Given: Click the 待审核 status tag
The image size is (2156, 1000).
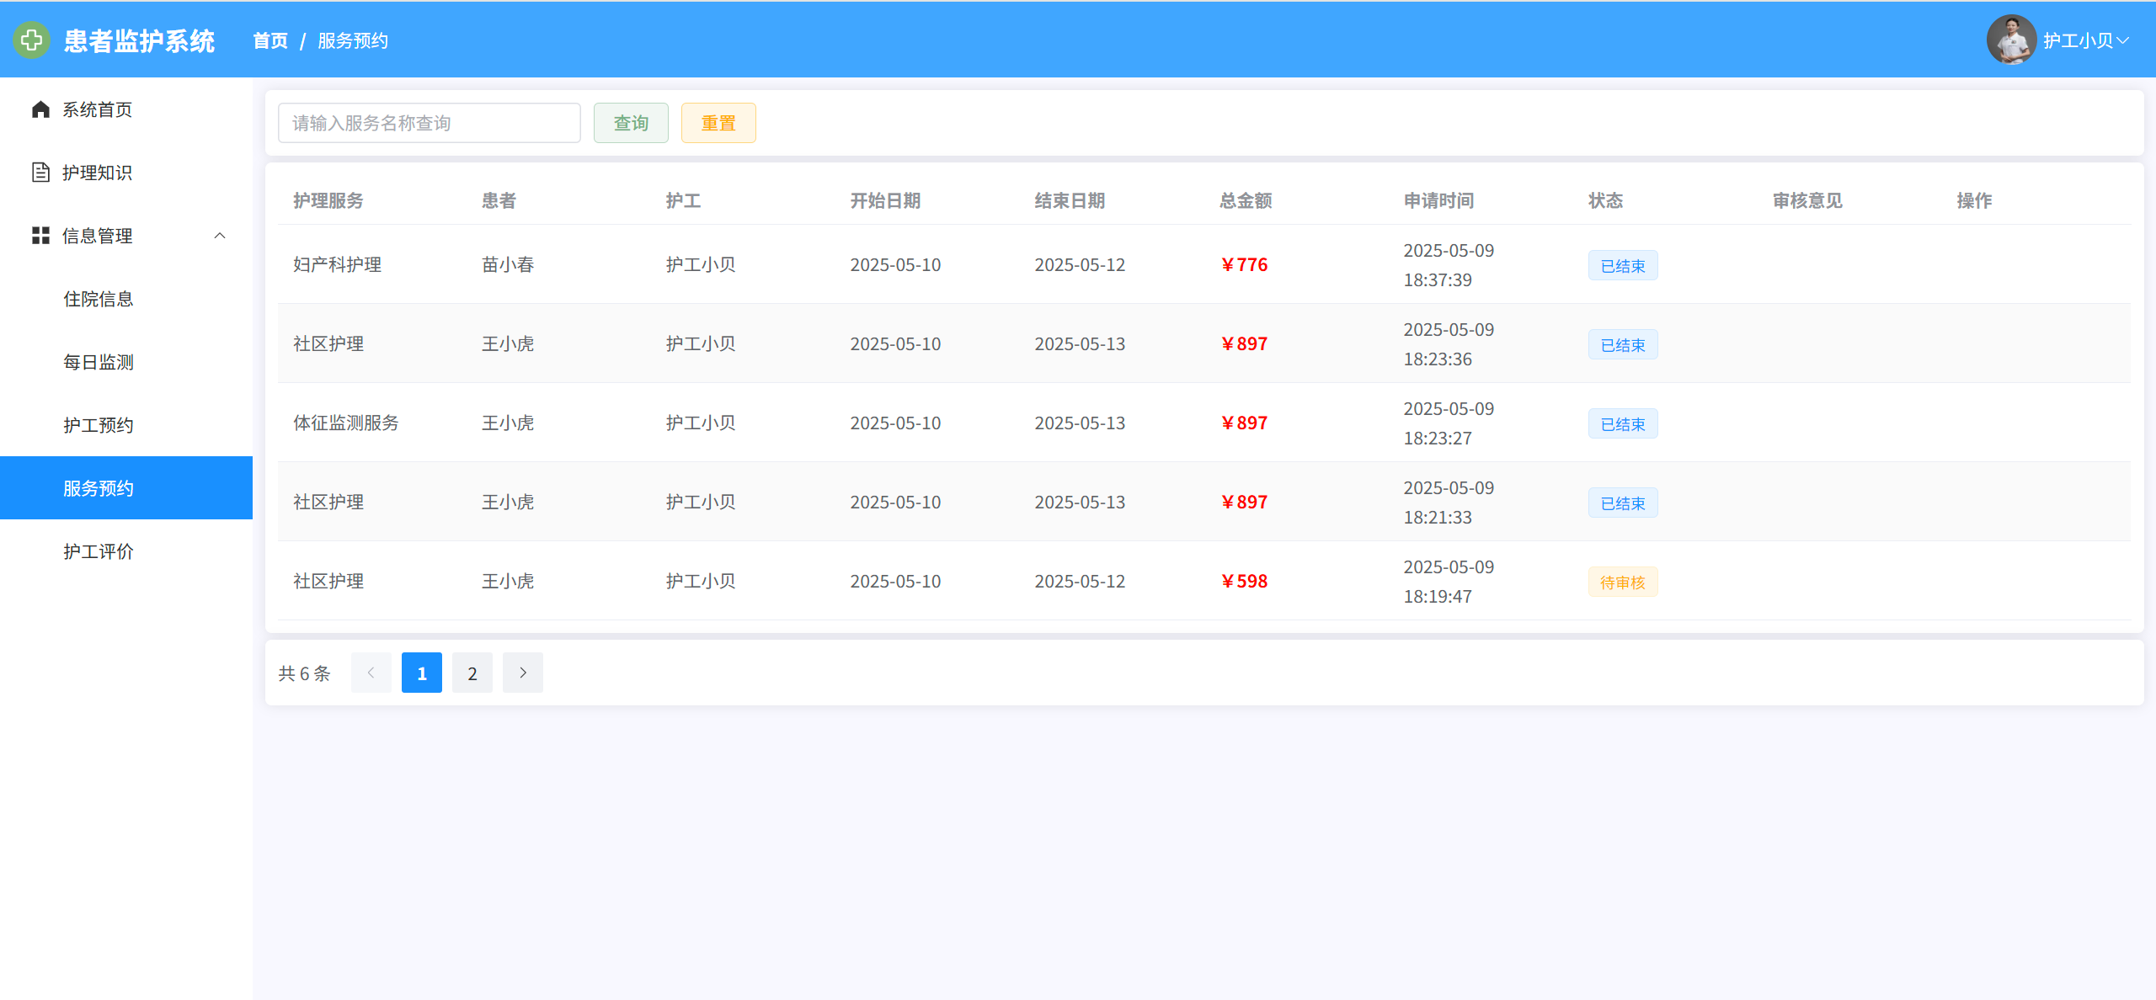Looking at the screenshot, I should 1622,582.
